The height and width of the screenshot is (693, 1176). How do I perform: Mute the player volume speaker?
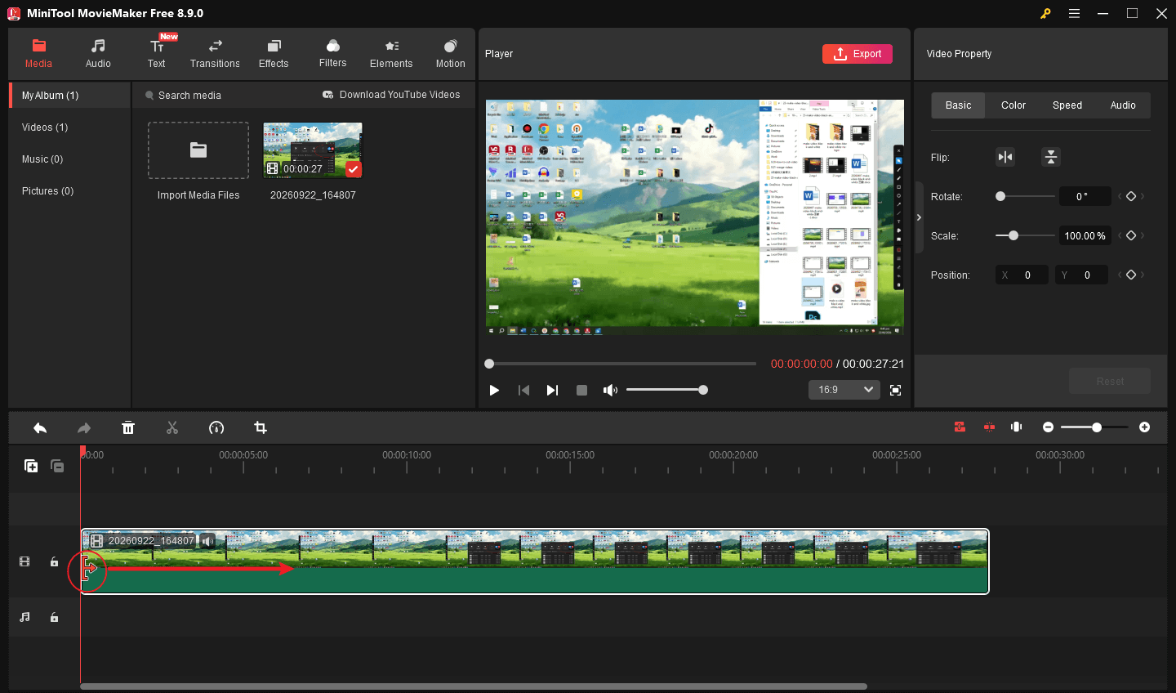(x=610, y=391)
